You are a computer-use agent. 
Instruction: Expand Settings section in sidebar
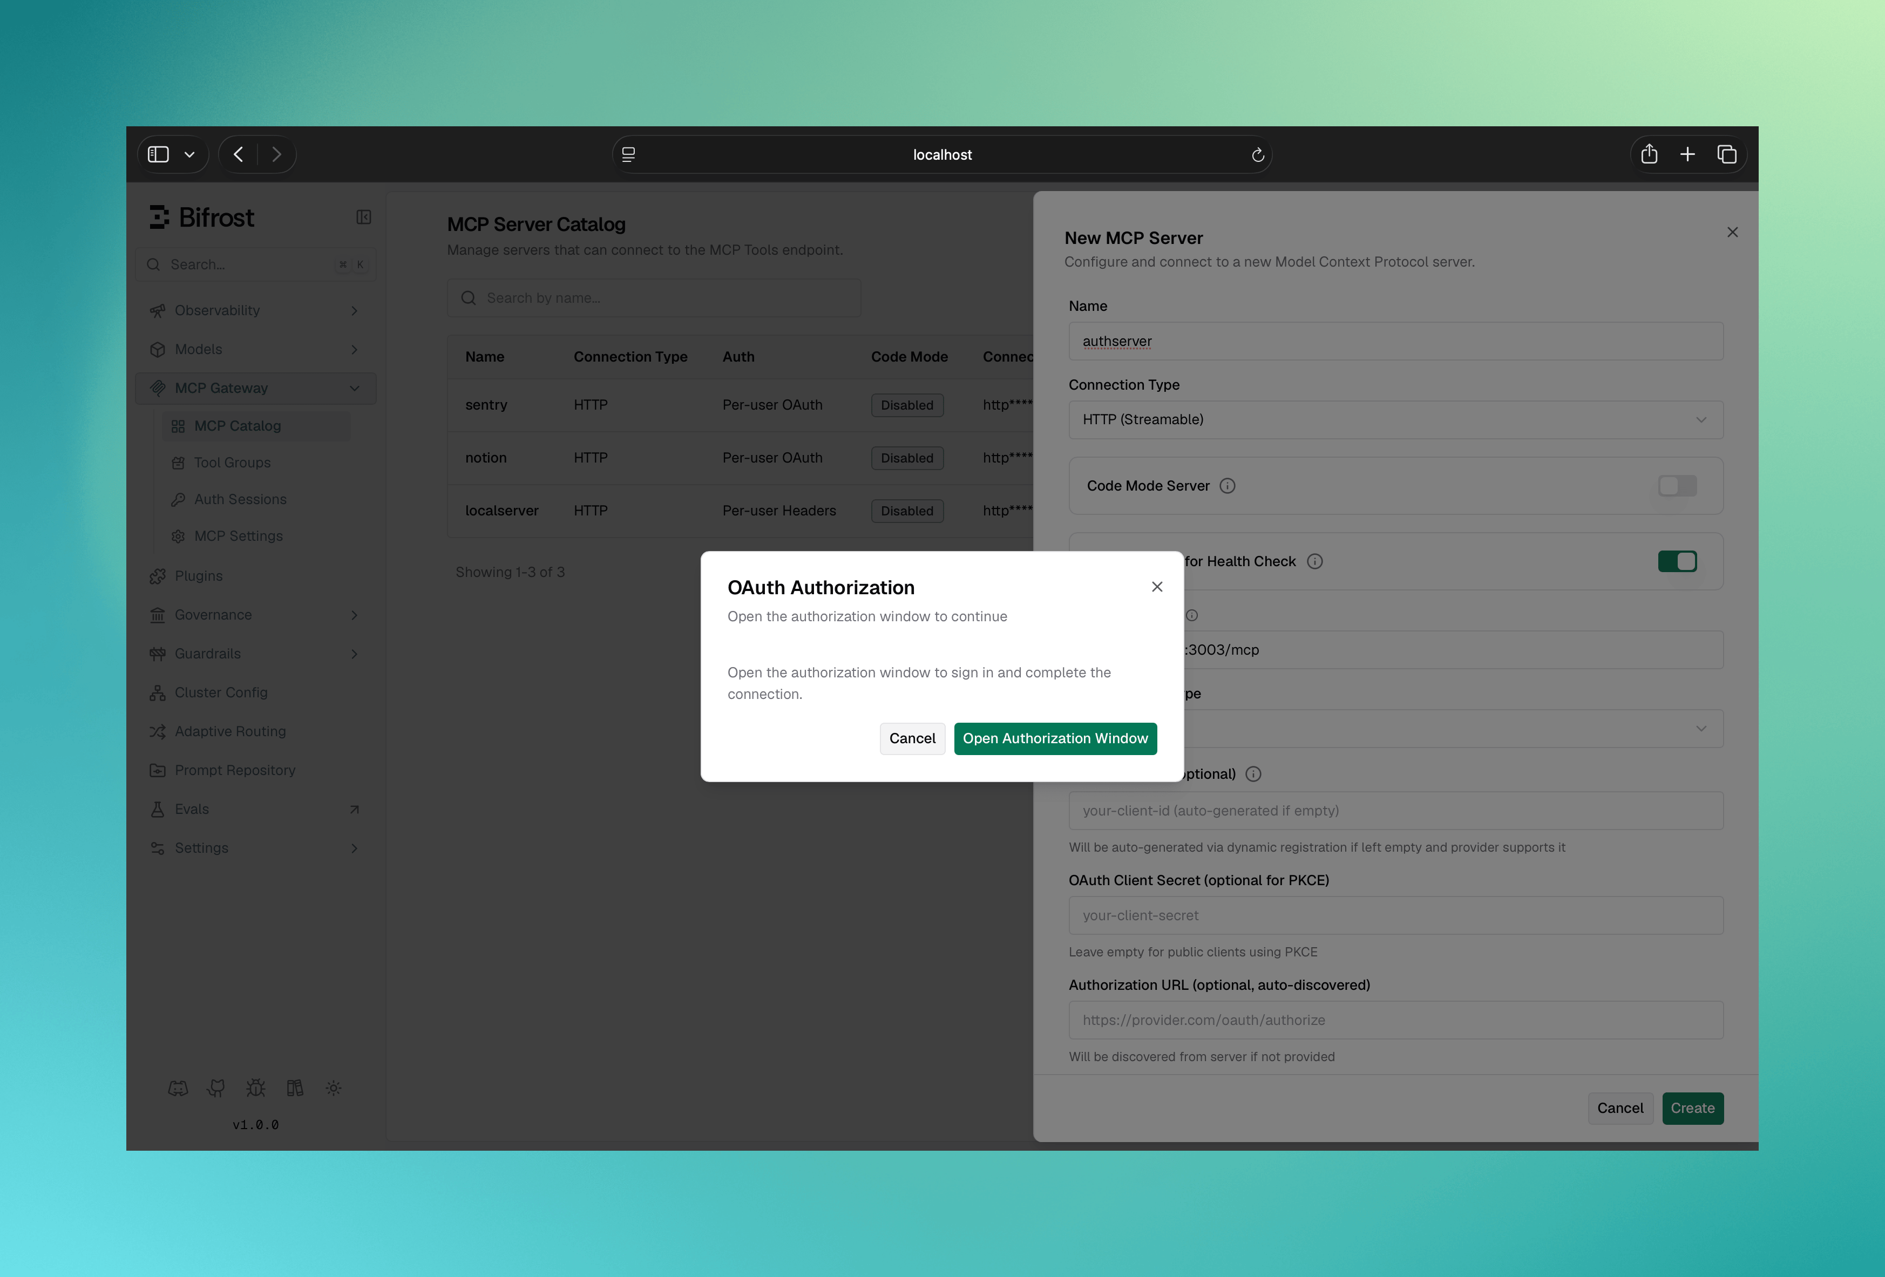(255, 848)
